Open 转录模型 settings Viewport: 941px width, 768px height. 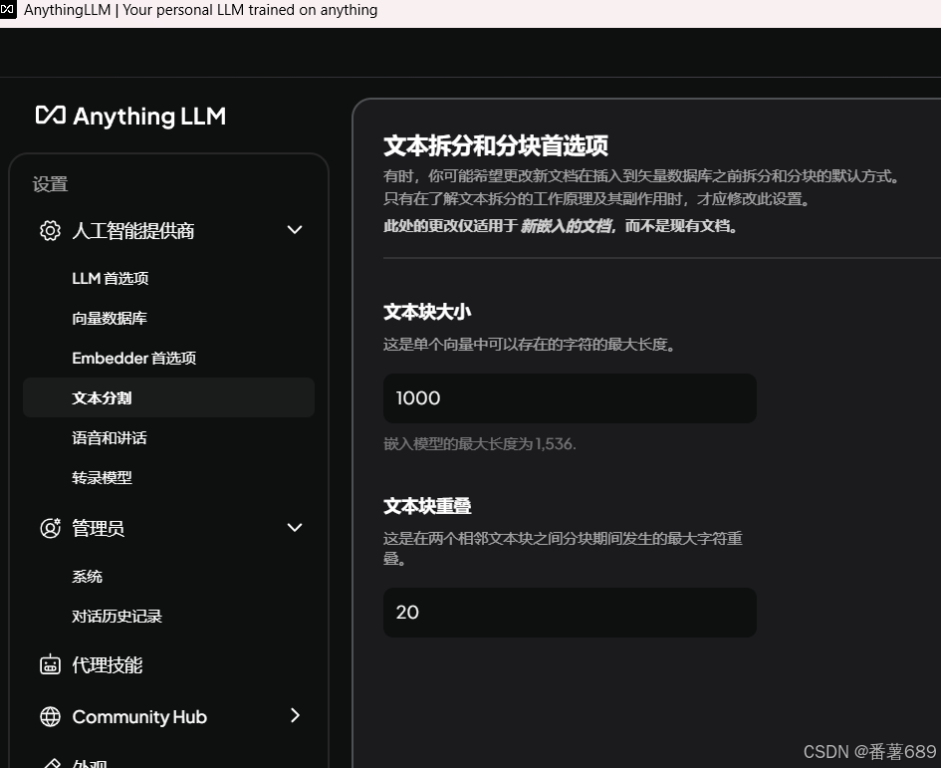[x=102, y=477]
